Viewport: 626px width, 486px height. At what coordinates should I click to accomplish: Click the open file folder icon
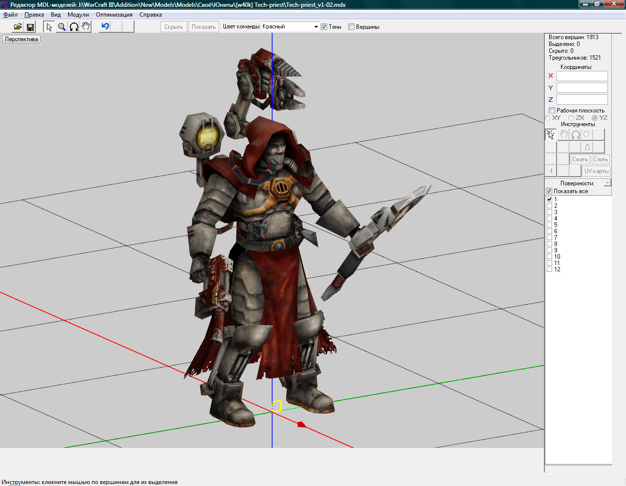click(18, 27)
